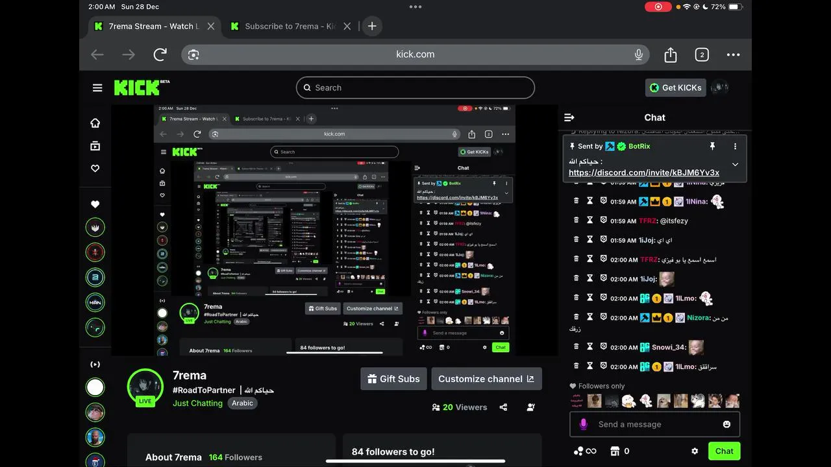
Task: Timeout Nizora with the hourglass icon
Action: click(x=590, y=318)
